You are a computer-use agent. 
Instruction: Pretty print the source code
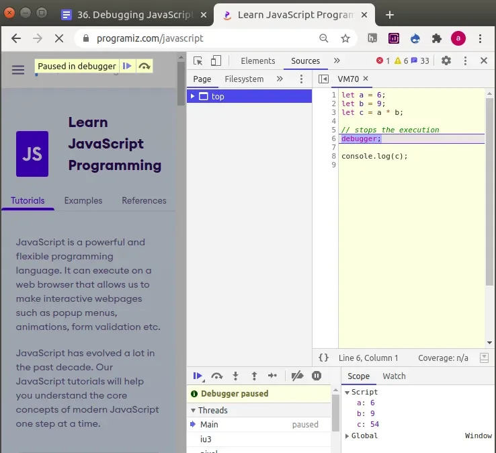pos(323,358)
